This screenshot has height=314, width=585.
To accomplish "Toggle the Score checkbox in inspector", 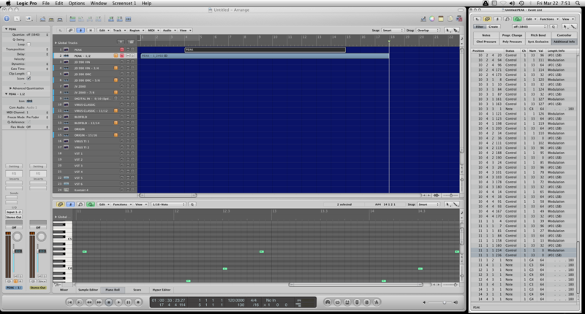I will (x=29, y=79).
